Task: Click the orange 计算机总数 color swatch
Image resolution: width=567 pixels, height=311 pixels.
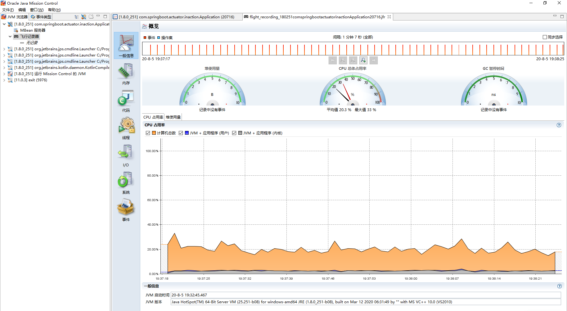Action: tap(154, 133)
